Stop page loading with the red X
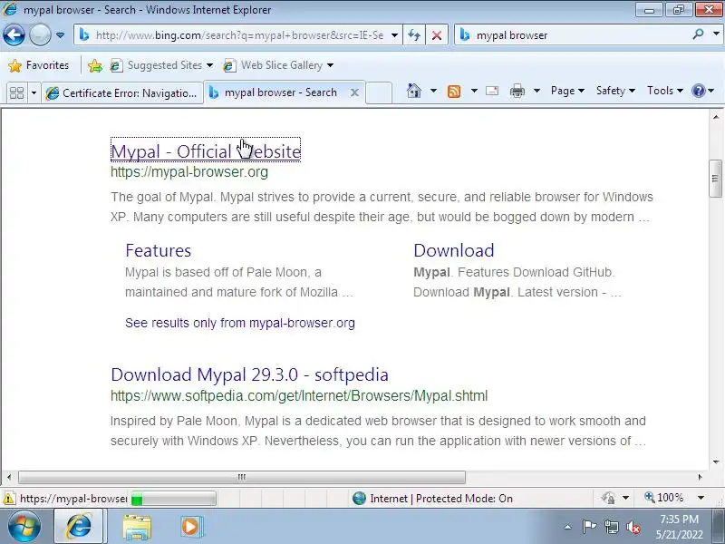Screen dimensions: 725x544 coord(436,35)
